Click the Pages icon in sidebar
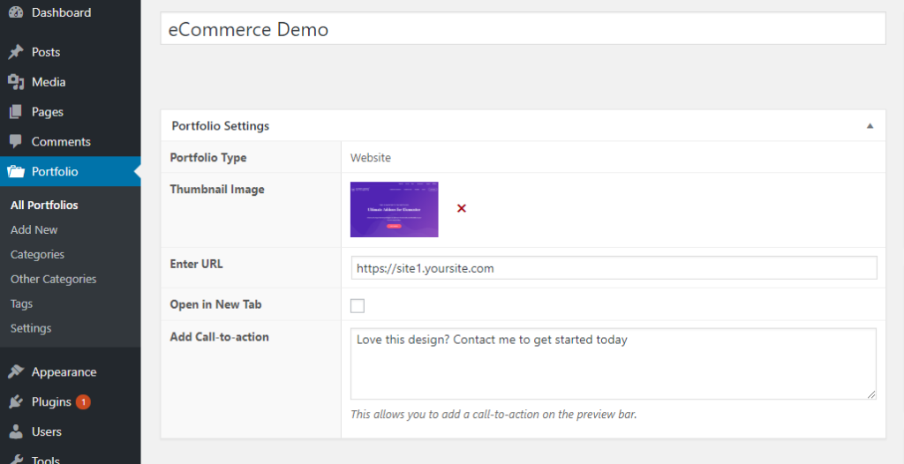The image size is (904, 464). (16, 112)
